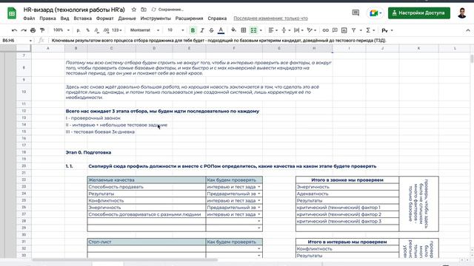This screenshot has width=474, height=266.
Task: Open dropdown in the Энергичность row of the Желаемые качества table
Action: 259,208
